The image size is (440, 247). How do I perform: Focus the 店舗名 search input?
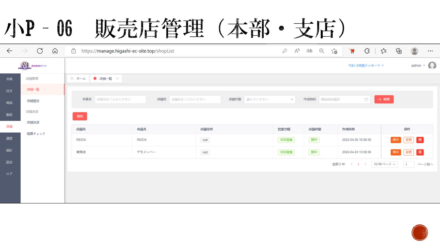(x=195, y=99)
